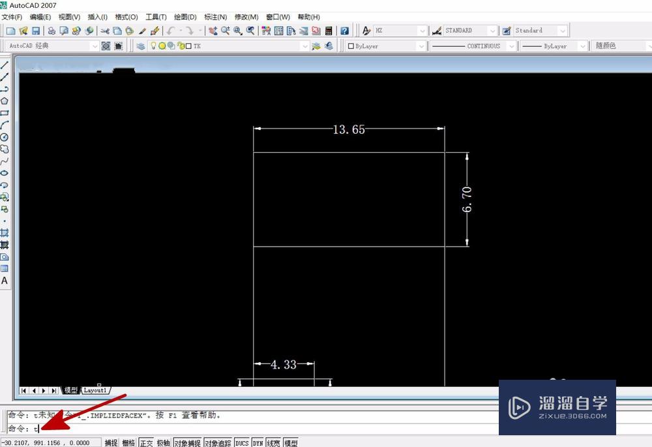Open the AutoCAD 经典 workspace dropdown
652x447 pixels.
[95, 46]
